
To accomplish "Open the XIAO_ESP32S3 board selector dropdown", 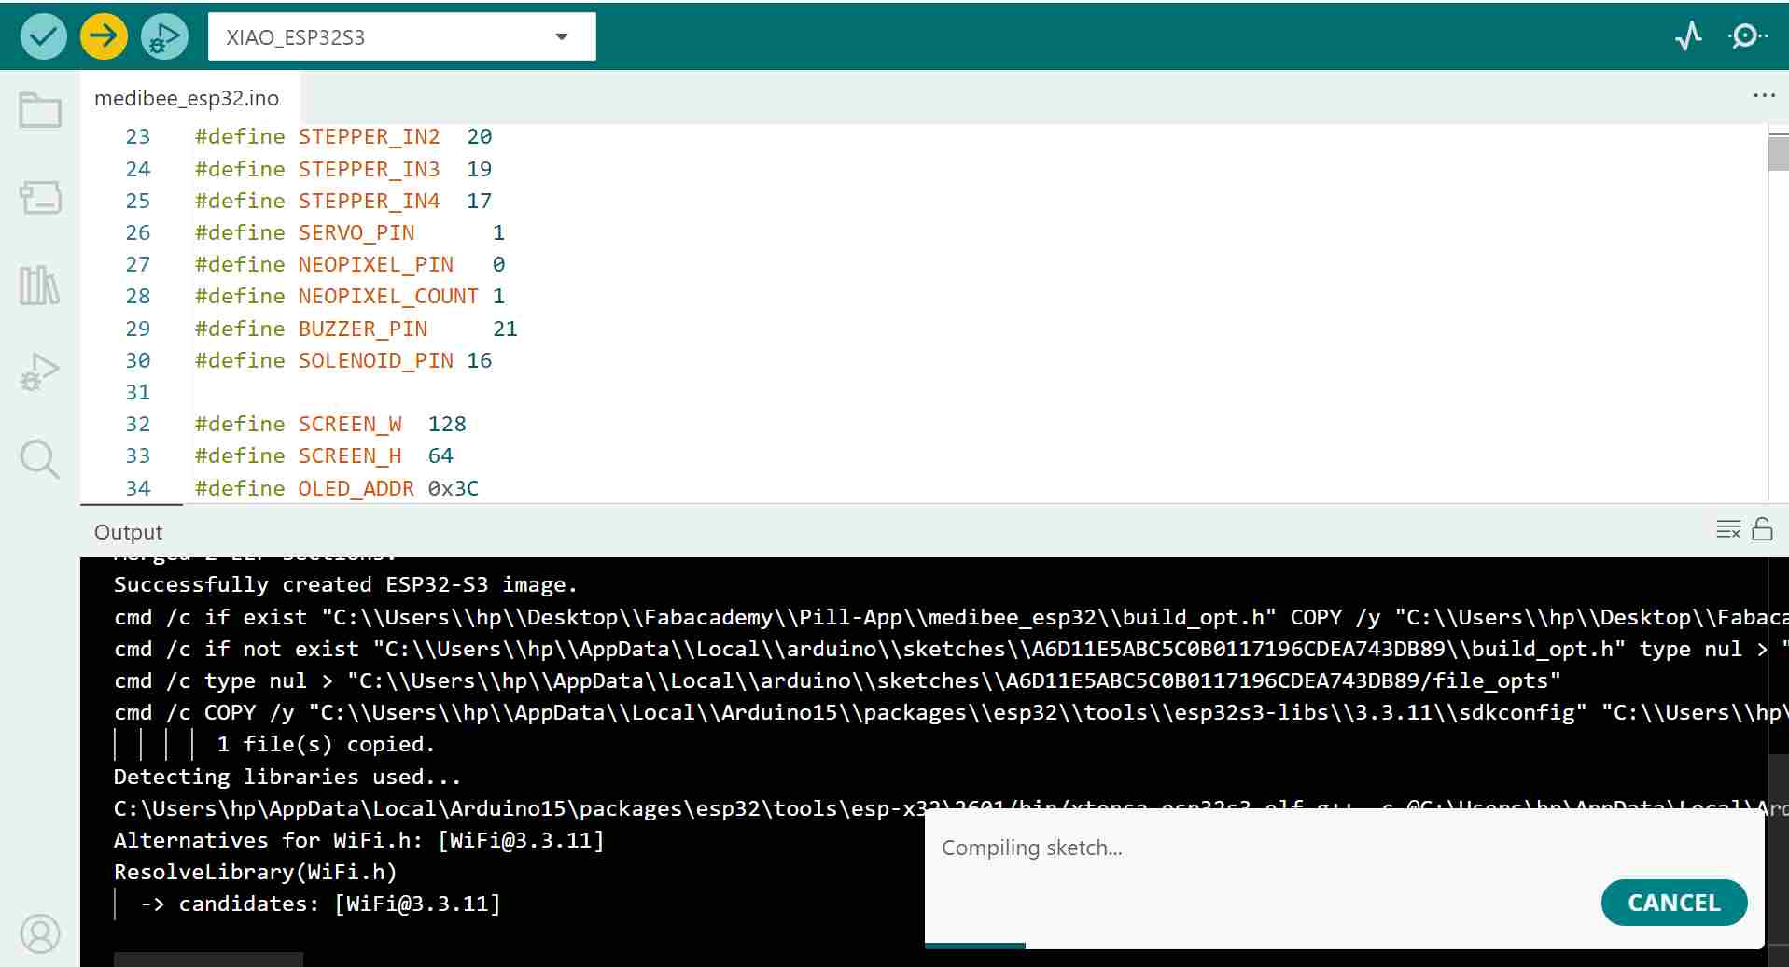I will pos(401,36).
